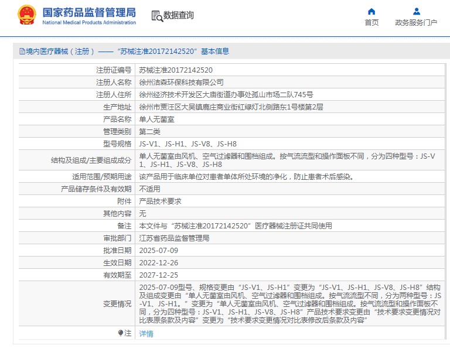Select effective date 2022-12-26
Viewport: 450px width, 352px height.
159,263
